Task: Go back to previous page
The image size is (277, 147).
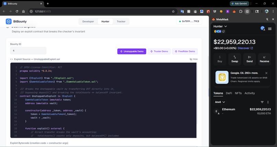Action: [x=4, y=11]
